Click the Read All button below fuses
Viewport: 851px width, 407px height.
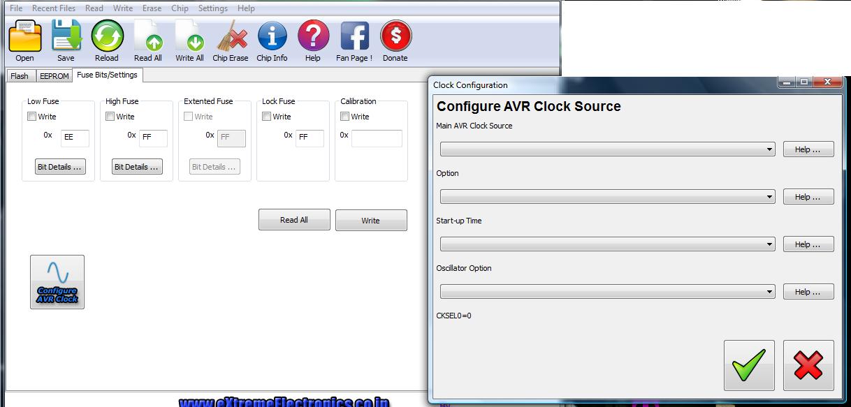click(294, 220)
